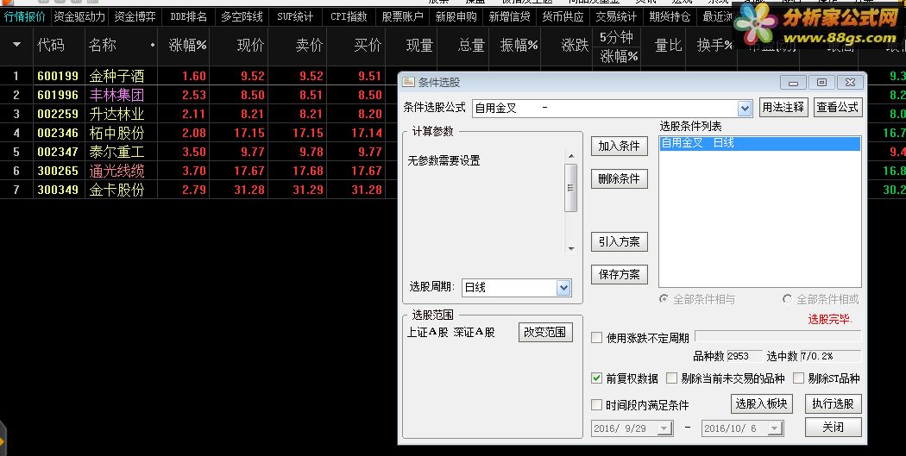Open end date 2016/10/6 dropdown
This screenshot has height=456, width=906.
click(776, 428)
